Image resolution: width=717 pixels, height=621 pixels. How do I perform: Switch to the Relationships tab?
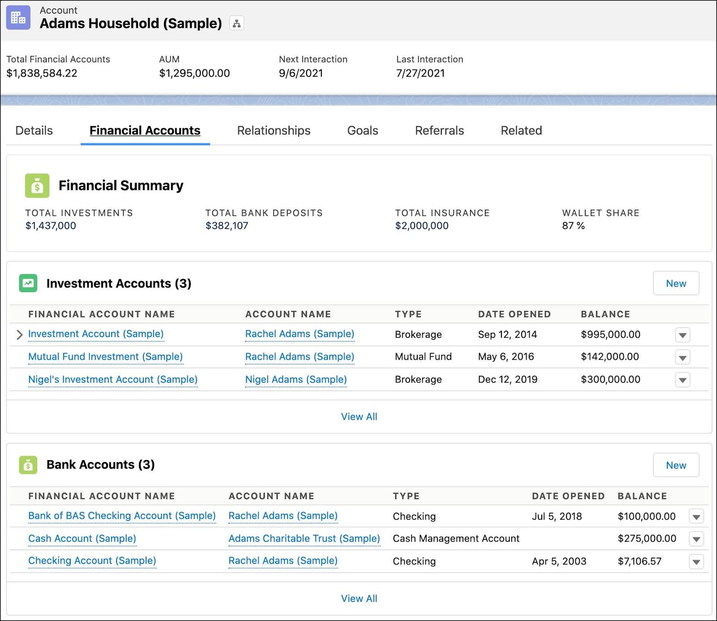(273, 130)
